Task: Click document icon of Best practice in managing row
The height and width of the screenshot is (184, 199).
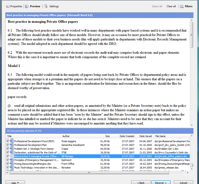Action: pos(12,156)
